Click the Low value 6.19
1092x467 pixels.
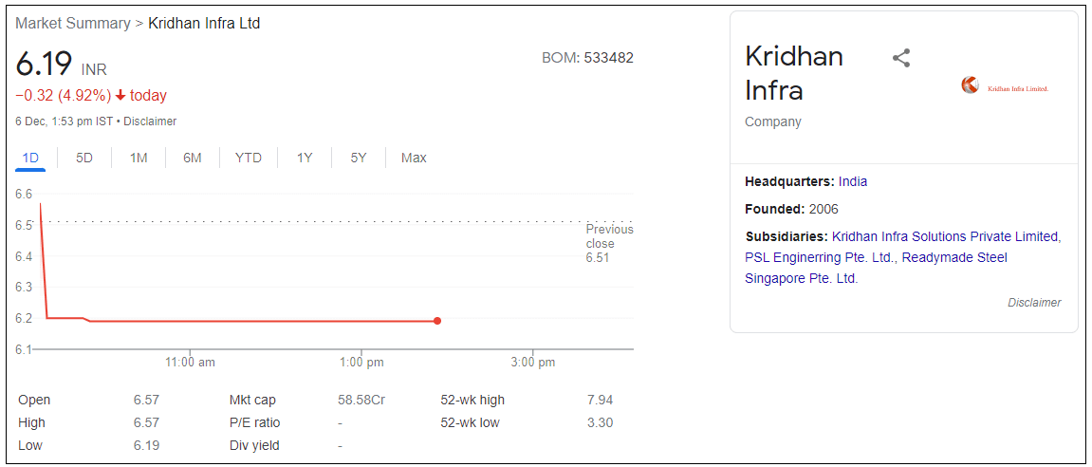146,445
